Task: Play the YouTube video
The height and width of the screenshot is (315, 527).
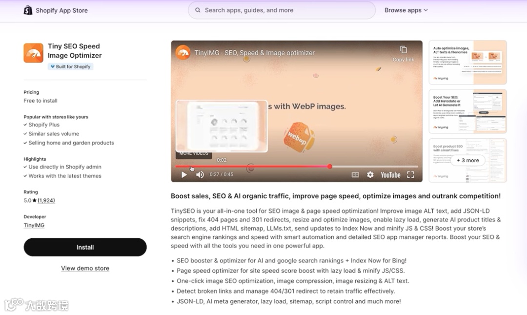Action: [184, 175]
